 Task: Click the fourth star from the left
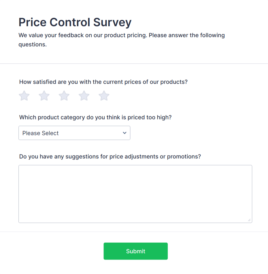84,95
